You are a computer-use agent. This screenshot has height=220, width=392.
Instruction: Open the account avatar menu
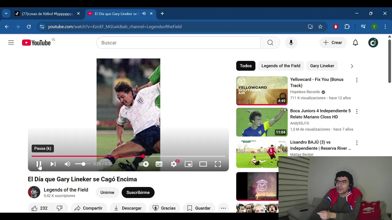click(373, 43)
